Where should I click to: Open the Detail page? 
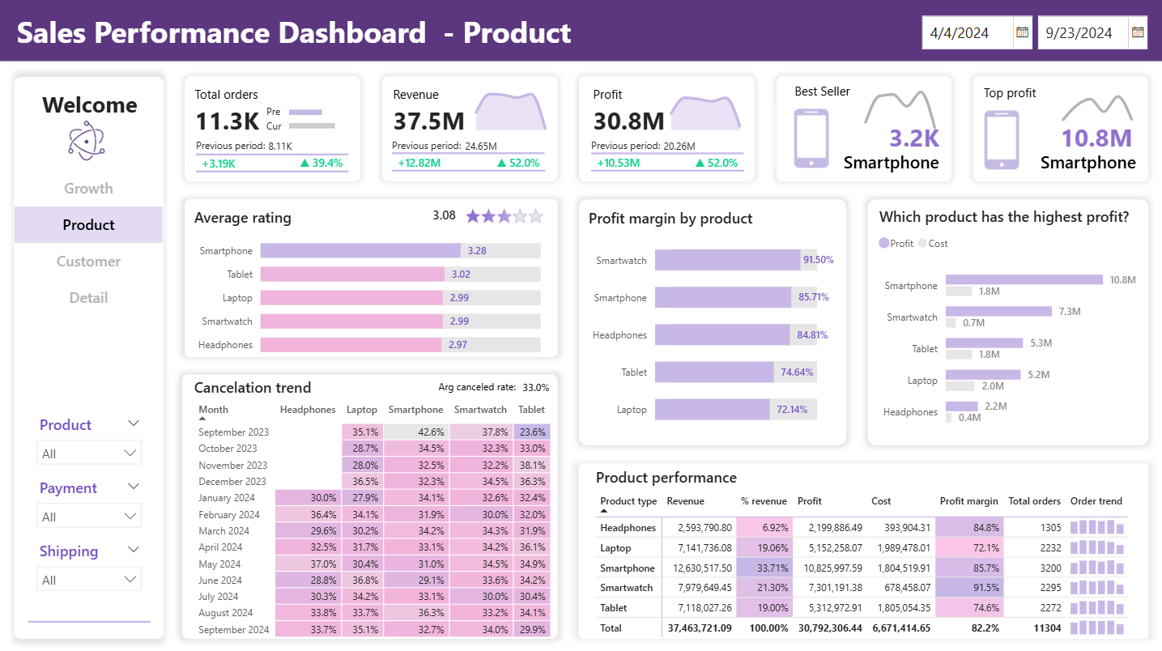point(88,298)
